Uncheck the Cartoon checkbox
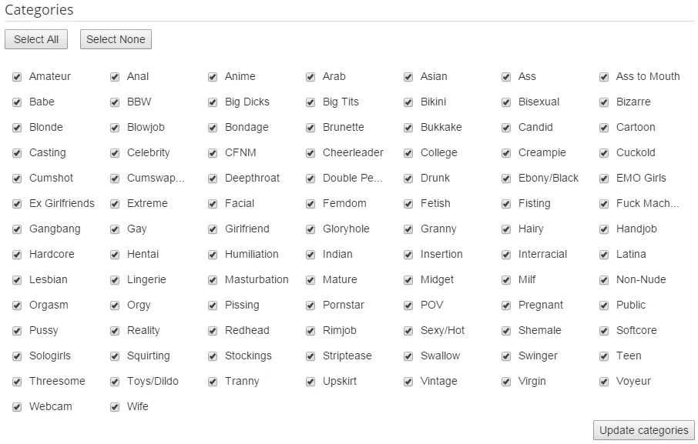The height and width of the screenshot is (444, 698). pyautogui.click(x=604, y=128)
